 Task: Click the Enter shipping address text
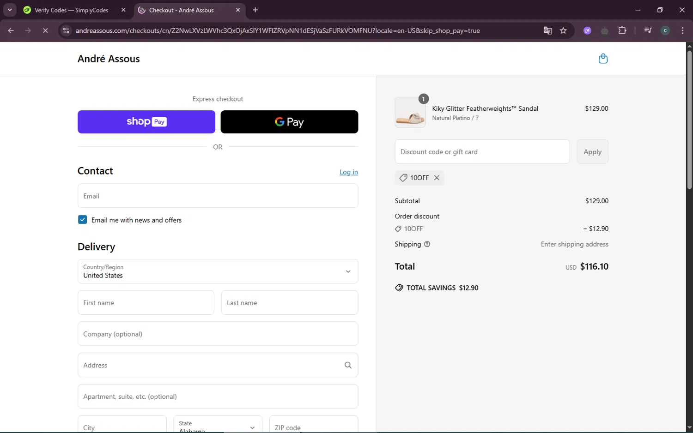[x=574, y=244]
